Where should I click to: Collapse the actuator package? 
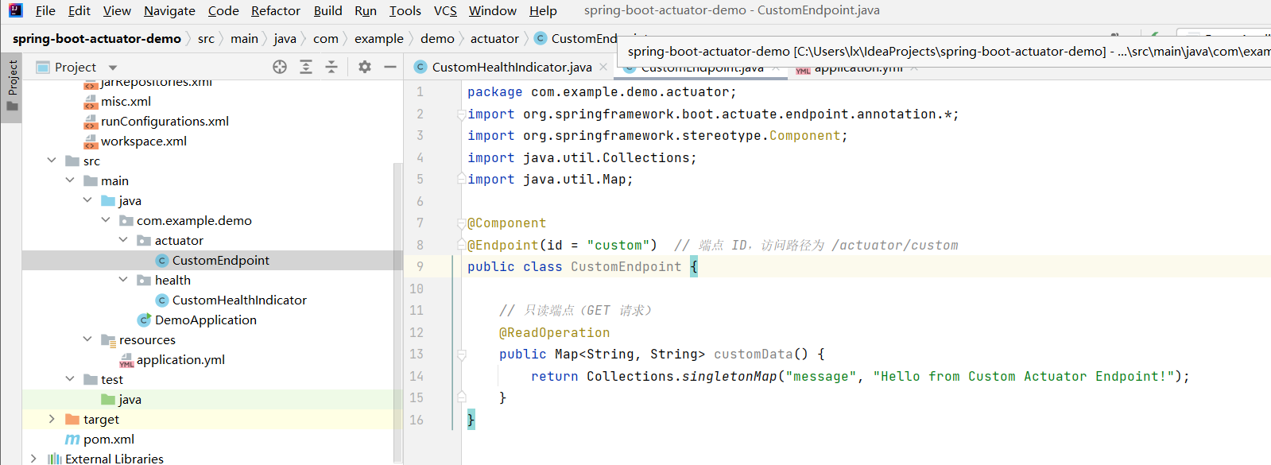(x=123, y=240)
